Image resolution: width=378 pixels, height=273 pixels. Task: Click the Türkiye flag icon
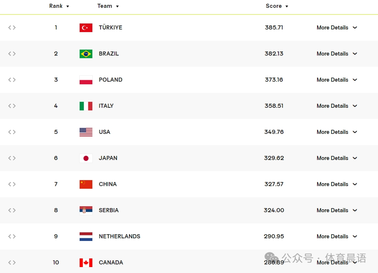click(86, 28)
